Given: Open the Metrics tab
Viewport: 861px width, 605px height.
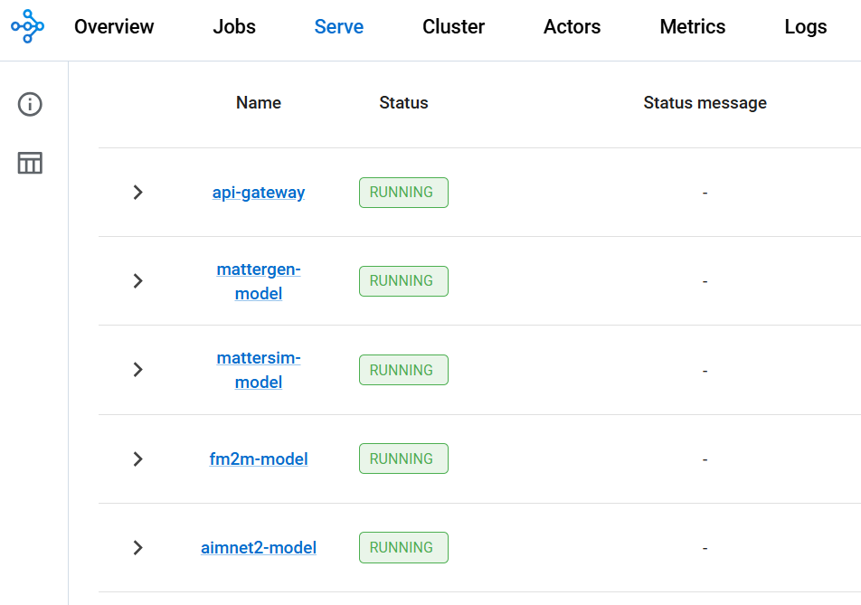Looking at the screenshot, I should click(x=693, y=26).
